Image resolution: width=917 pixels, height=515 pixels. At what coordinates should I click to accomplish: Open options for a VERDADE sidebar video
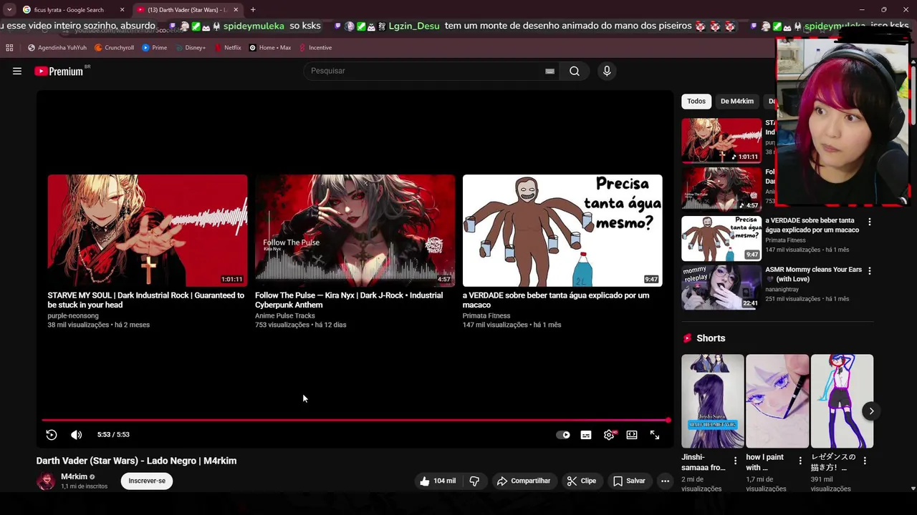point(870,222)
